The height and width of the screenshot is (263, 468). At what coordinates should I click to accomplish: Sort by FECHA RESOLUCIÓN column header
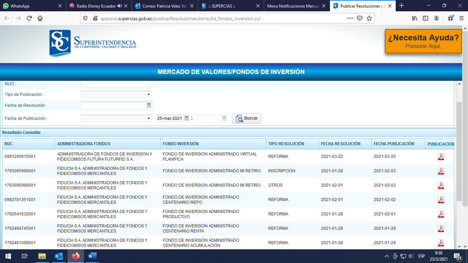coord(341,144)
